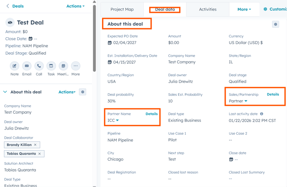Click the Call phone icon

pyautogui.click(x=39, y=66)
